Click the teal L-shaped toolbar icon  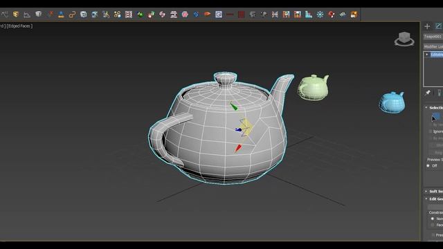point(309,14)
